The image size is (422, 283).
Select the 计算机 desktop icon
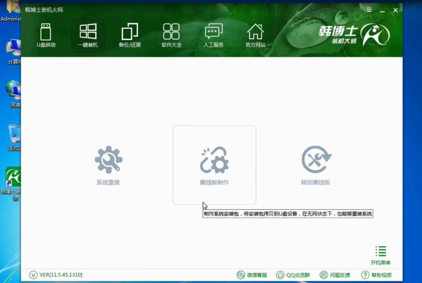[14, 51]
